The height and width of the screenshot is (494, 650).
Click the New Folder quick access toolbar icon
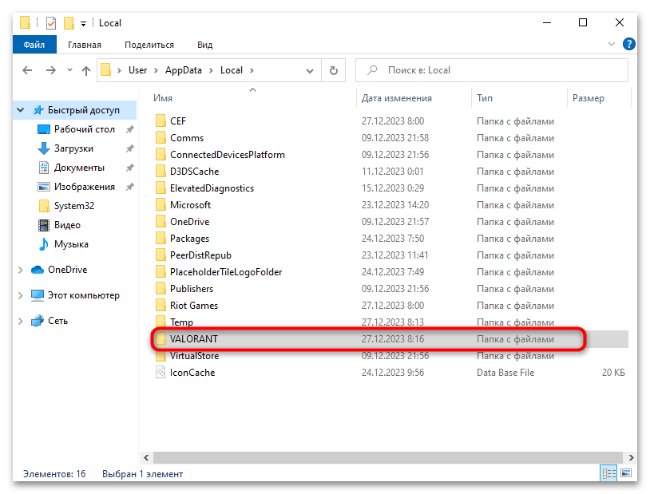[68, 22]
